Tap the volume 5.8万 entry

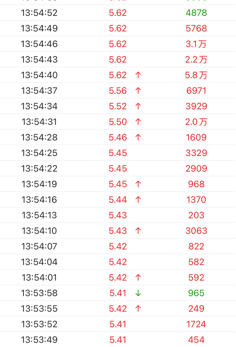click(x=196, y=75)
